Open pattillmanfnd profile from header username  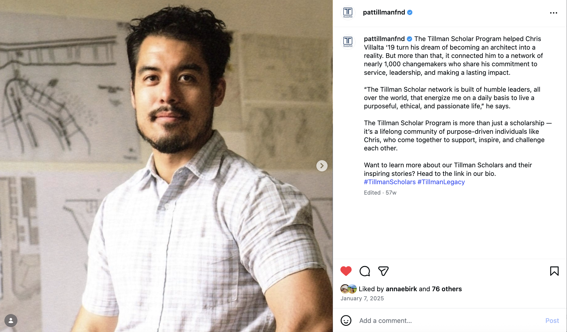[x=384, y=12]
